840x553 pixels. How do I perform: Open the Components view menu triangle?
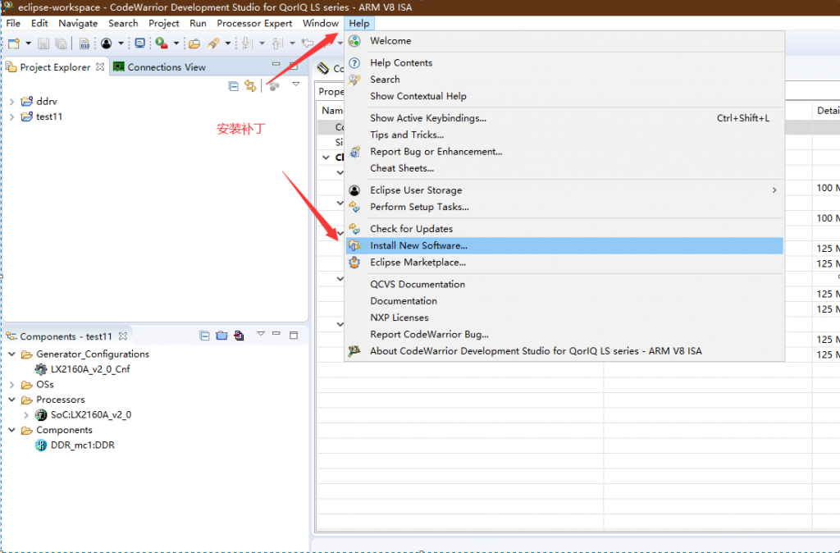tap(261, 334)
